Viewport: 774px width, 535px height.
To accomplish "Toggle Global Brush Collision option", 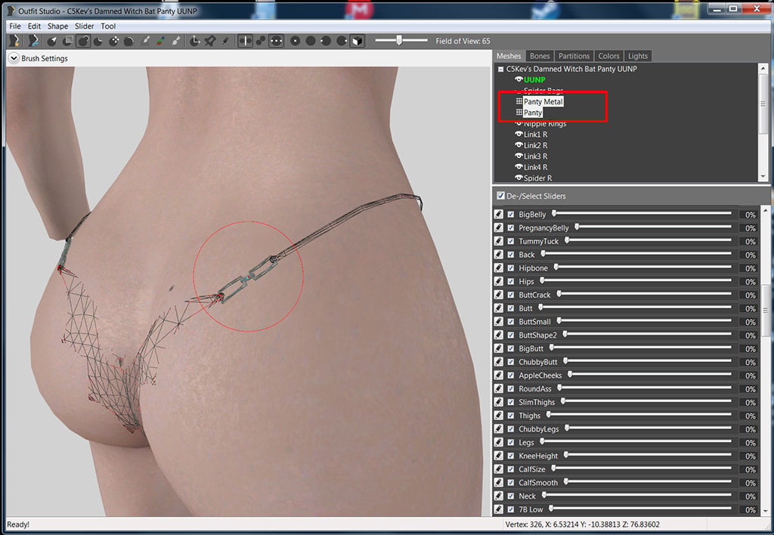I will tap(276, 41).
